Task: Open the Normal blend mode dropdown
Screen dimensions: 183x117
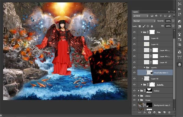Action: pos(144,21)
